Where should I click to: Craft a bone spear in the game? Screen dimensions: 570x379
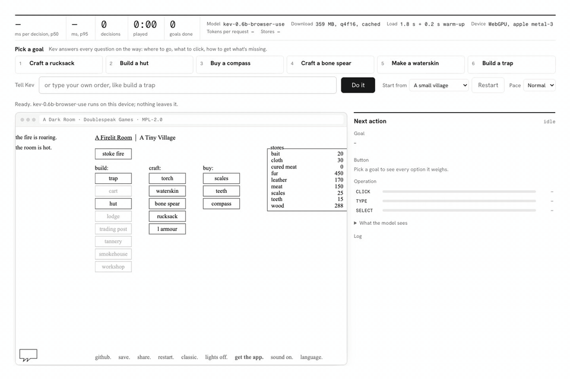167,203
